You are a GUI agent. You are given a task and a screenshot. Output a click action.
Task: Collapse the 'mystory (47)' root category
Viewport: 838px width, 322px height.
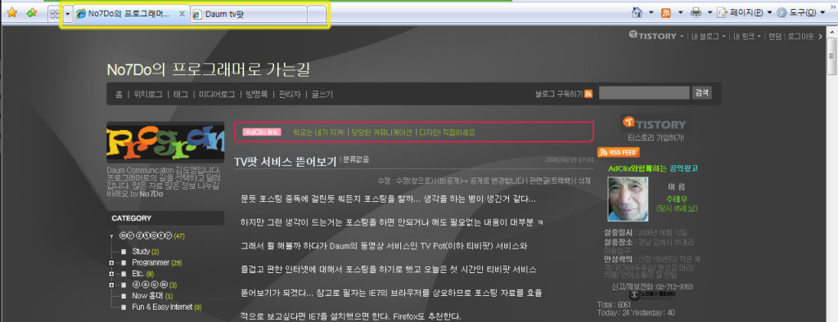pyautogui.click(x=111, y=235)
